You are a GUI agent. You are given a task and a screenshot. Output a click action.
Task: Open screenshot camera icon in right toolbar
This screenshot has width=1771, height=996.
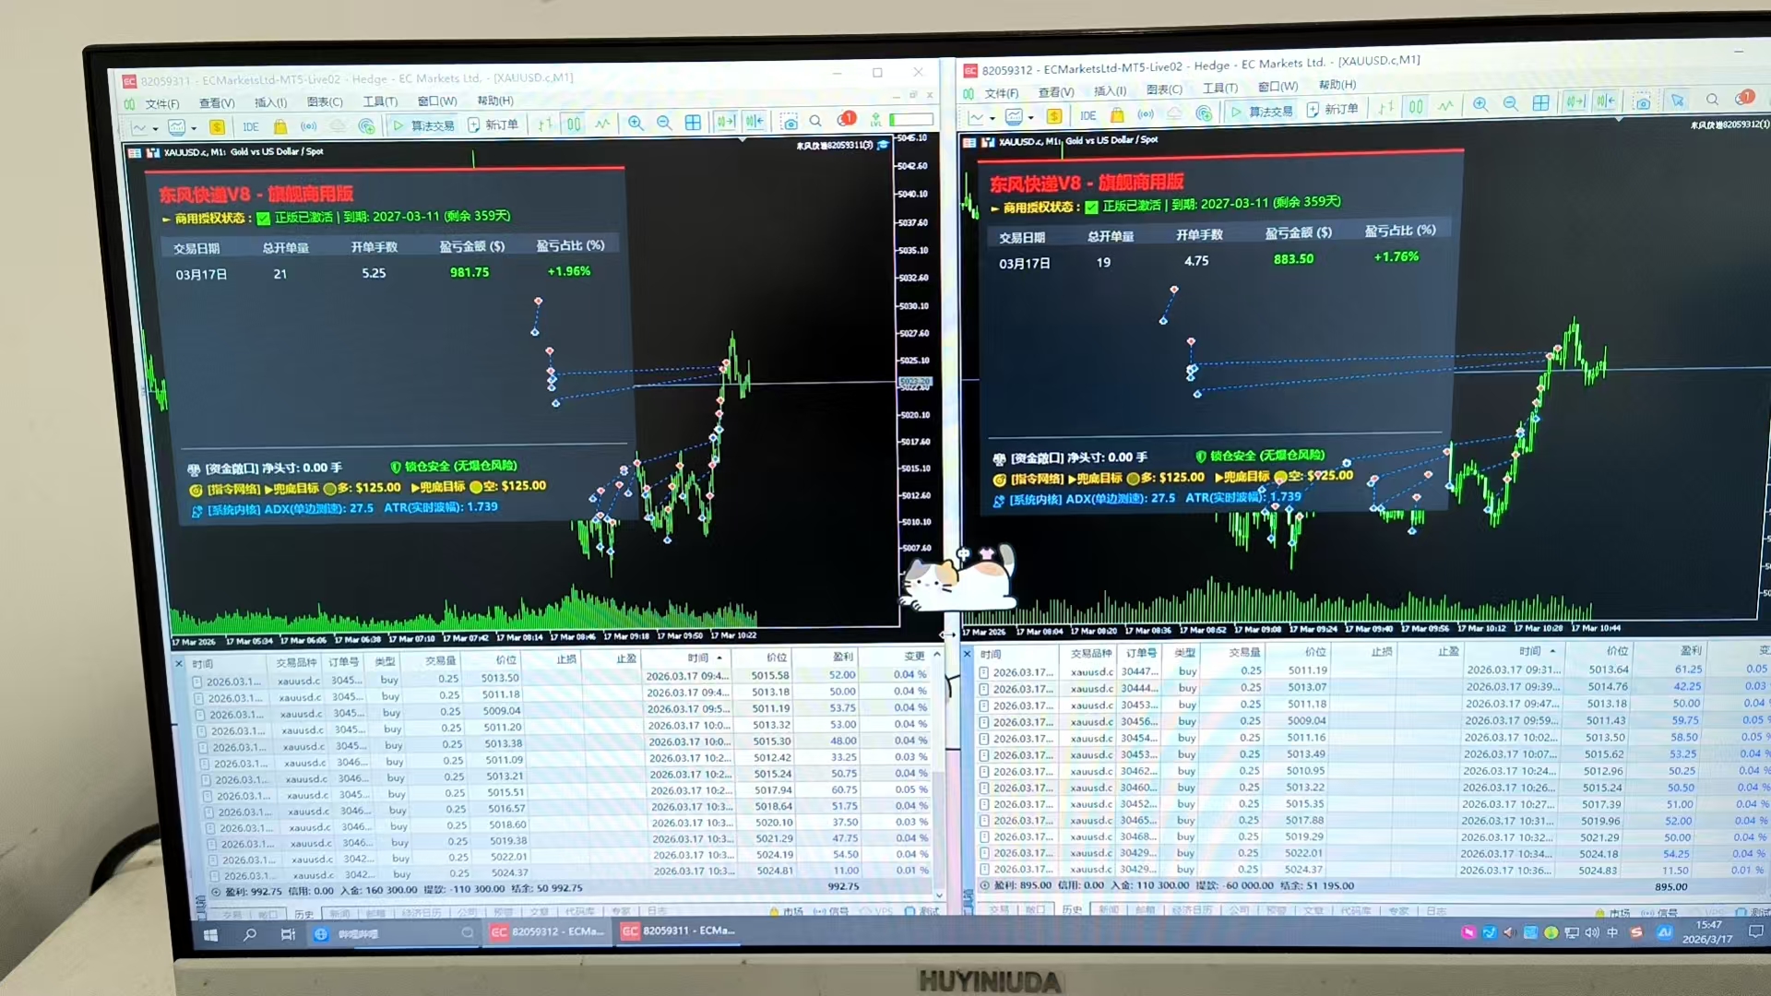coord(1643,102)
